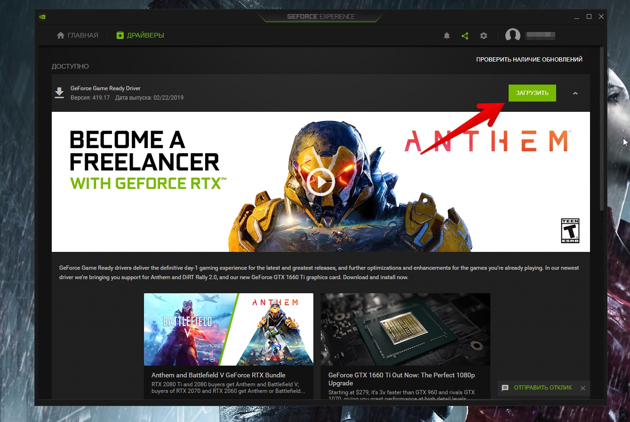Open 'Anthem and Battlefield V GeForce RTX Bundle' headline

(x=218, y=375)
